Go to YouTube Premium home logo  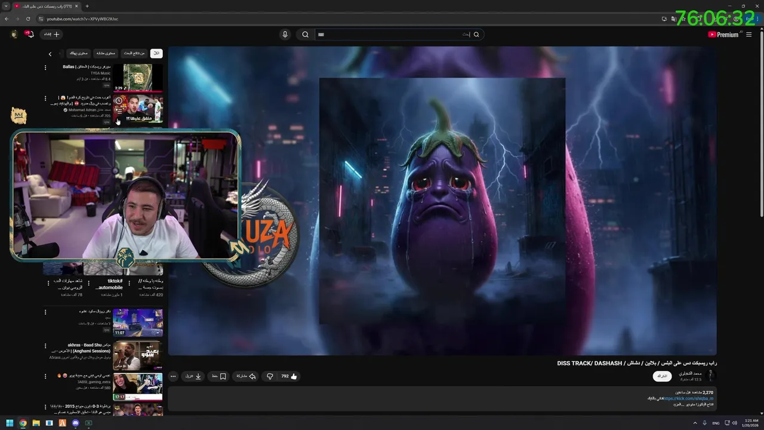click(723, 35)
